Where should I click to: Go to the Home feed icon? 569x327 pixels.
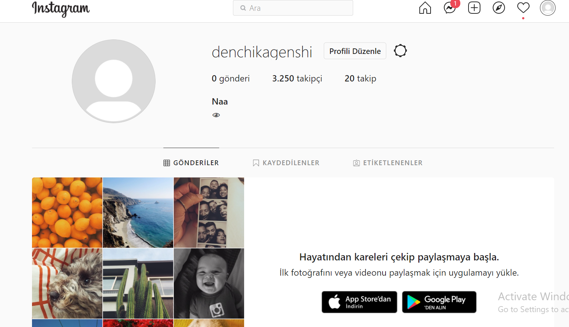(x=425, y=8)
